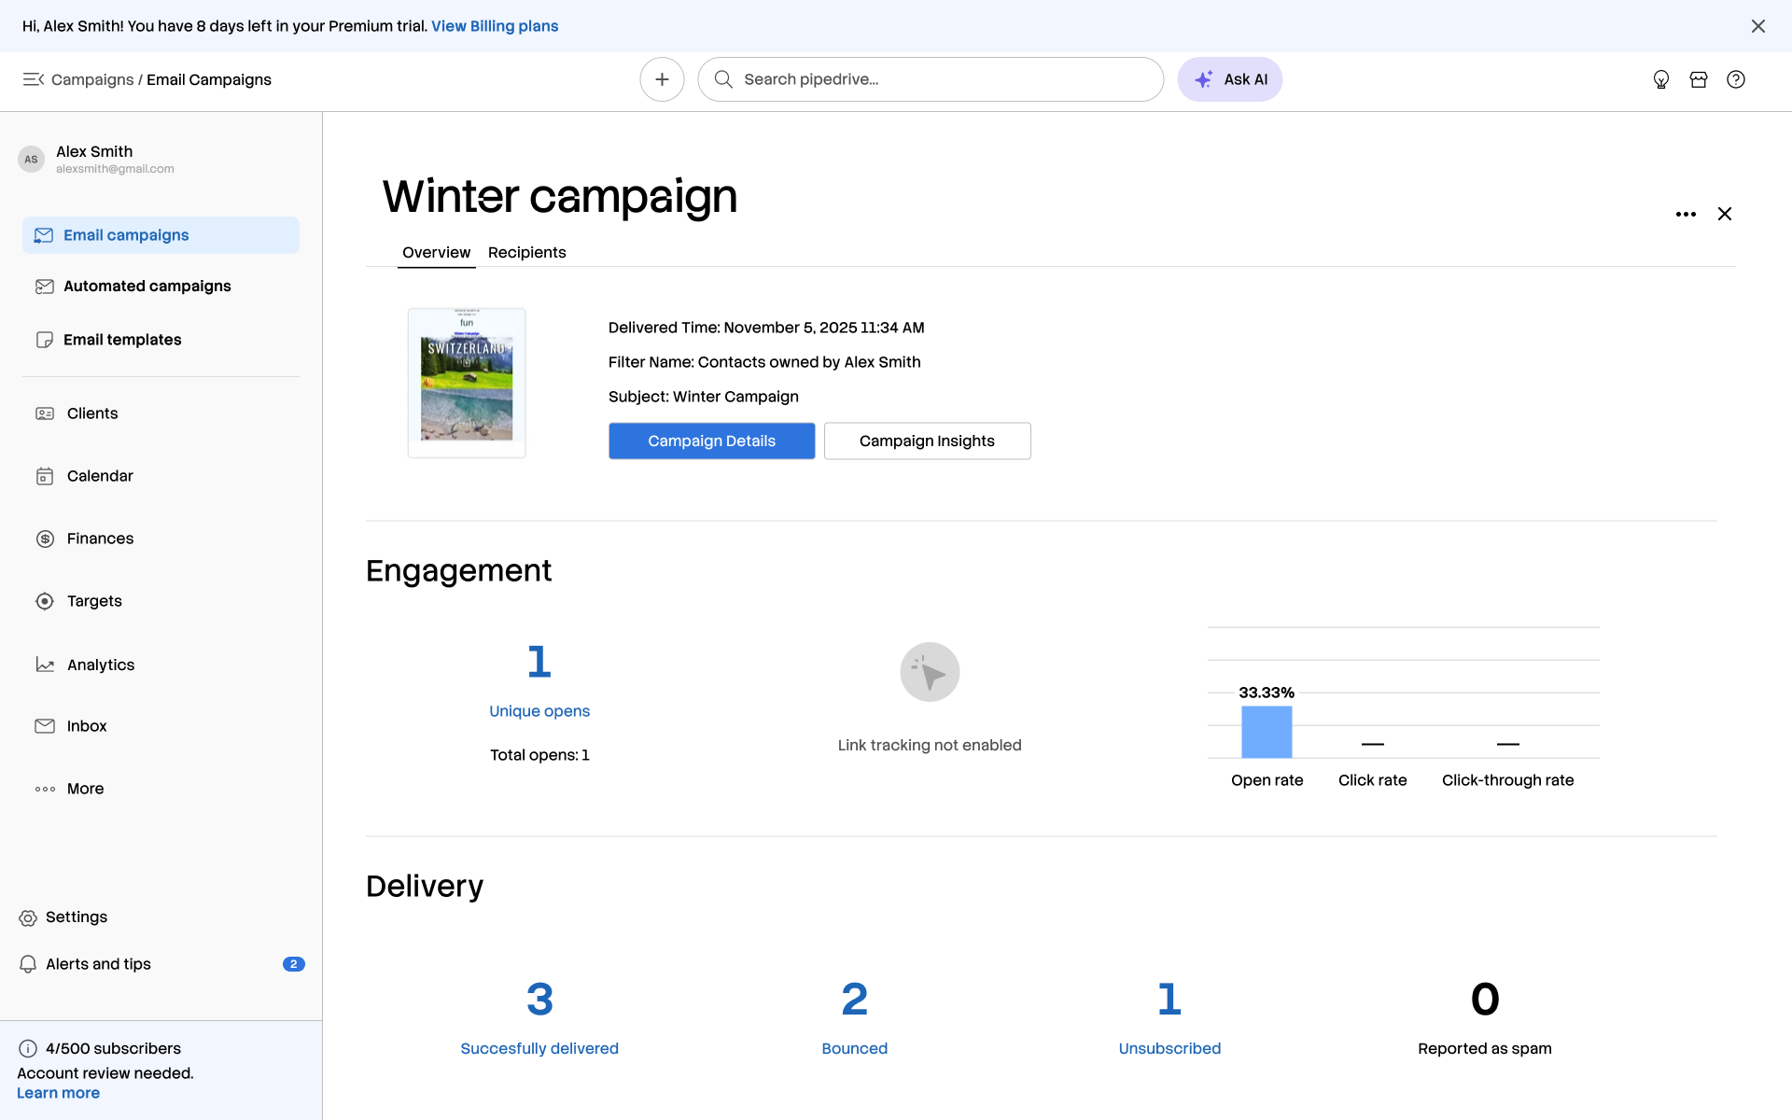Viewport: 1792px width, 1120px height.
Task: Select the Overview tab
Action: point(436,252)
